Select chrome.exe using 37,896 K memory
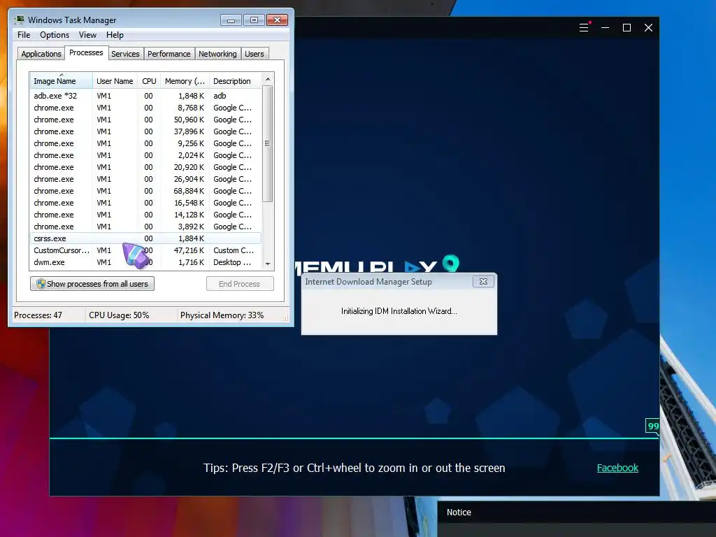 (145, 131)
